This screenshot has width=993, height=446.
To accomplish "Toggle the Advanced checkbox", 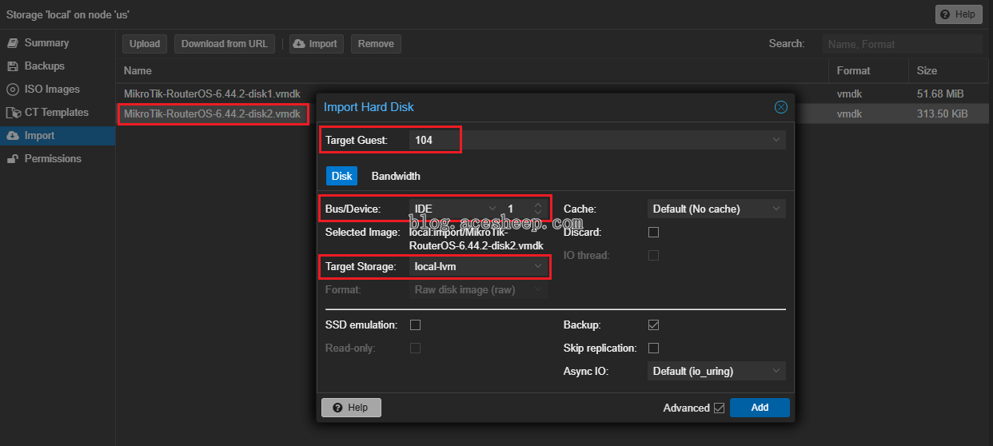I will coord(719,408).
